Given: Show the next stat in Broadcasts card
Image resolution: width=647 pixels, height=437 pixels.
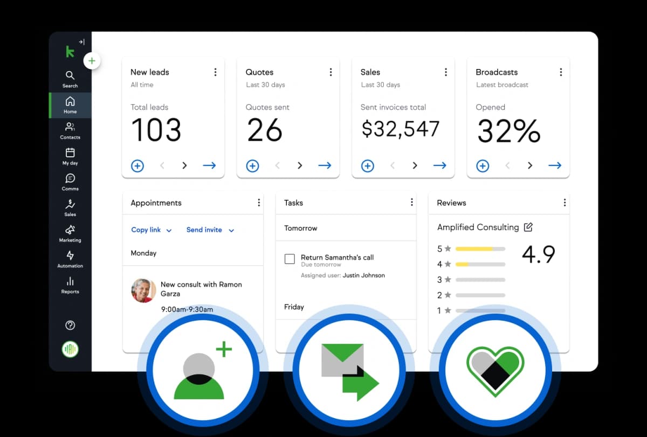Looking at the screenshot, I should pyautogui.click(x=530, y=166).
